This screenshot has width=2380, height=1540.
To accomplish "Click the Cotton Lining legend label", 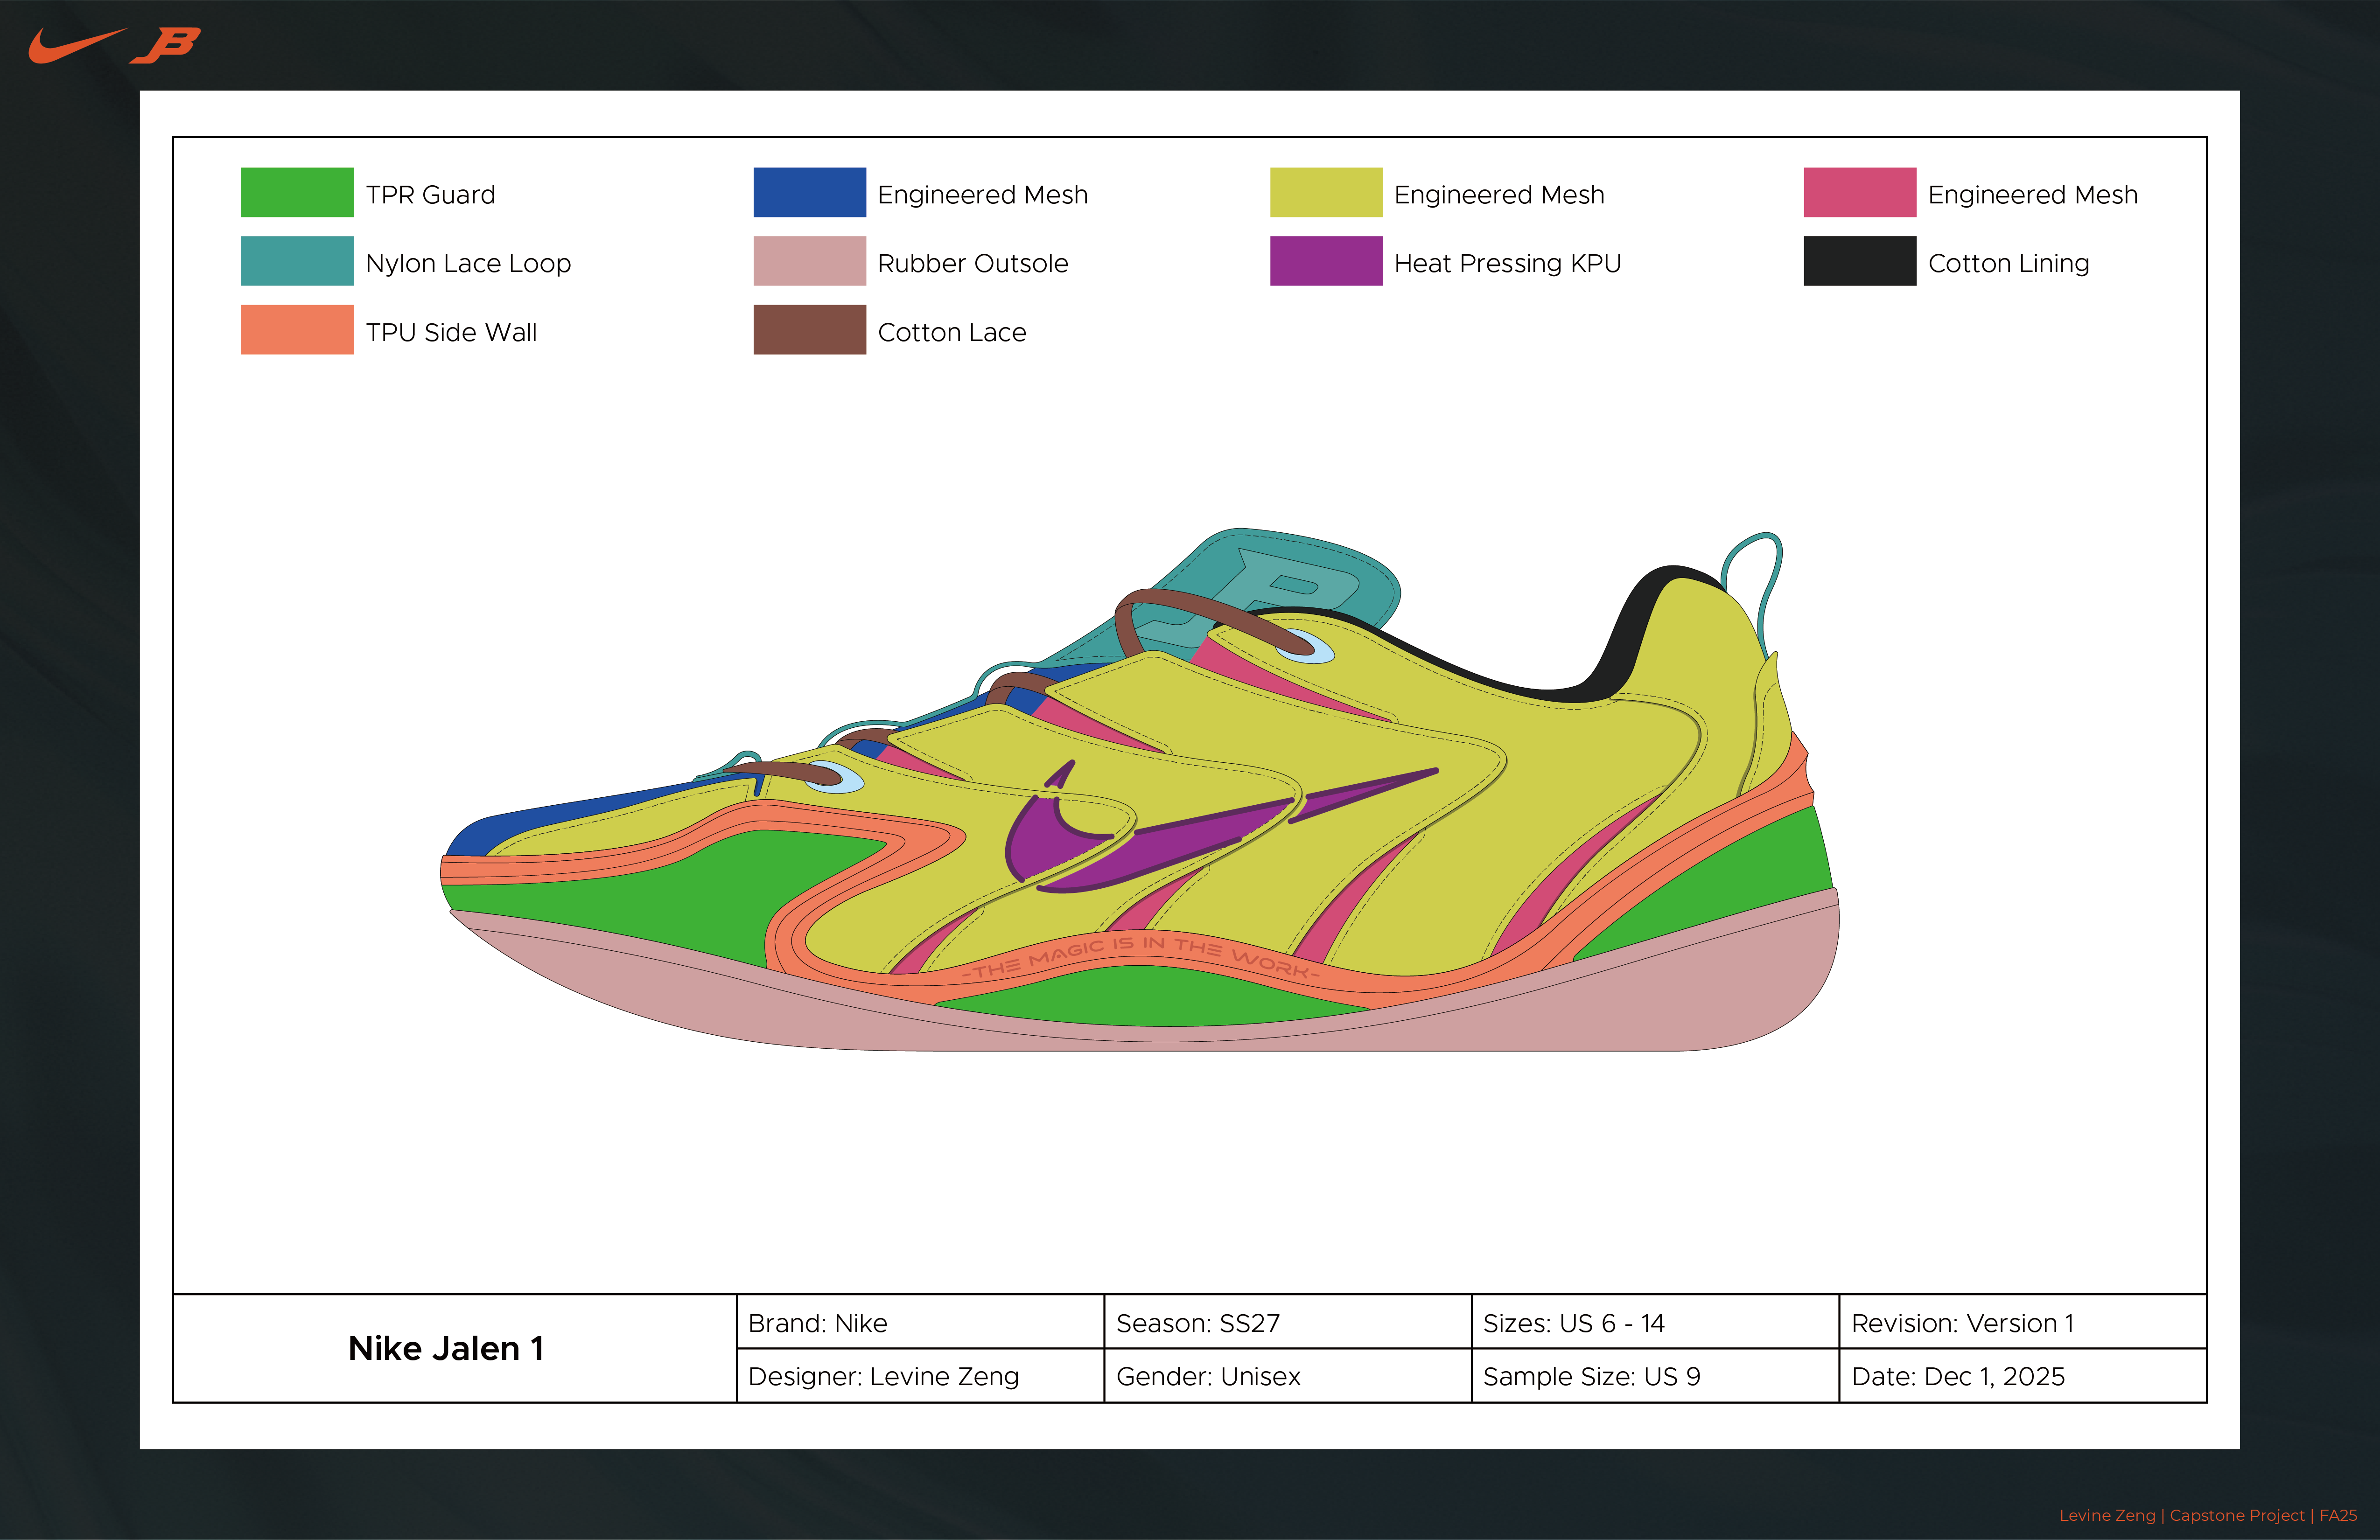I will (x=2008, y=263).
